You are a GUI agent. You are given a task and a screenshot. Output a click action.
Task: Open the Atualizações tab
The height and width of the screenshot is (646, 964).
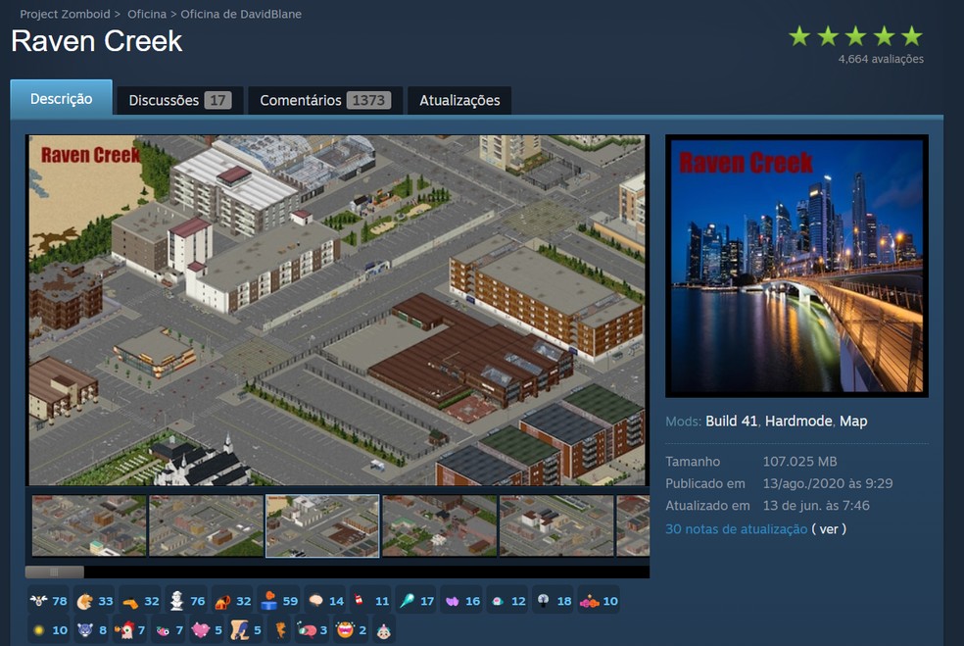pyautogui.click(x=459, y=100)
